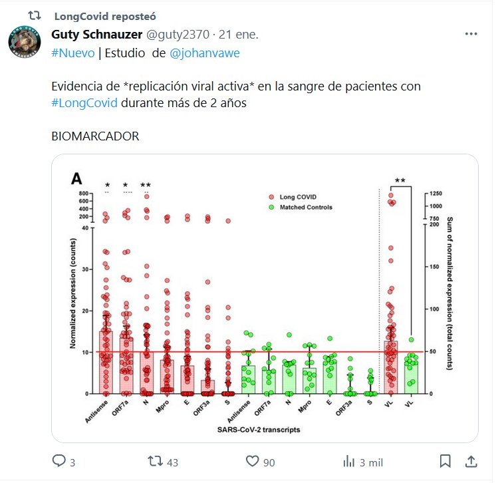
Task: Expand the SARS-CoV-2 transcripts chart image
Action: (265, 298)
